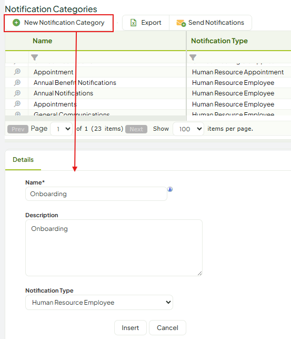Expand the Notification Type select box

[x=99, y=302]
